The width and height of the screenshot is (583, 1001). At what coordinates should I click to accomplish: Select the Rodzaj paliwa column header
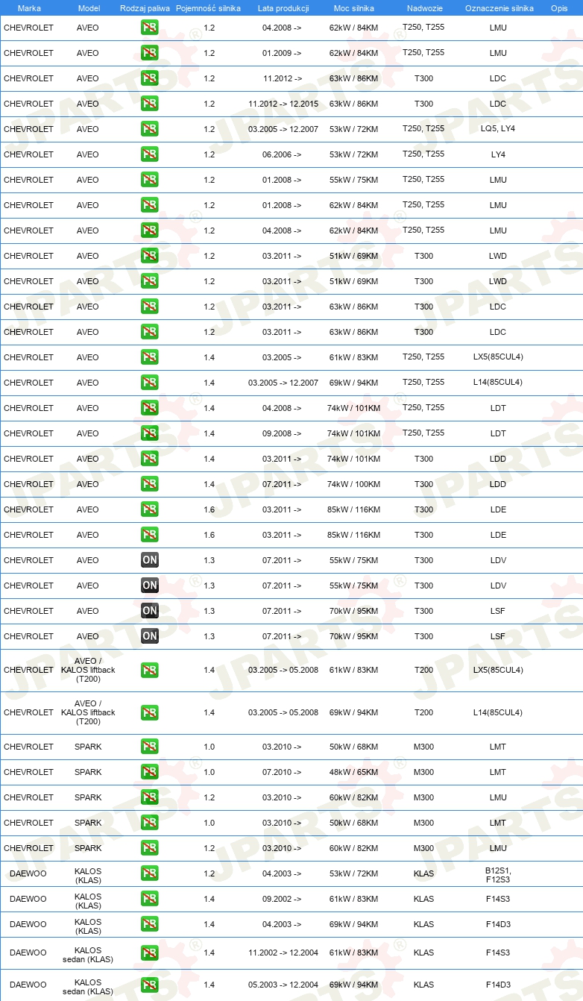click(x=145, y=7)
